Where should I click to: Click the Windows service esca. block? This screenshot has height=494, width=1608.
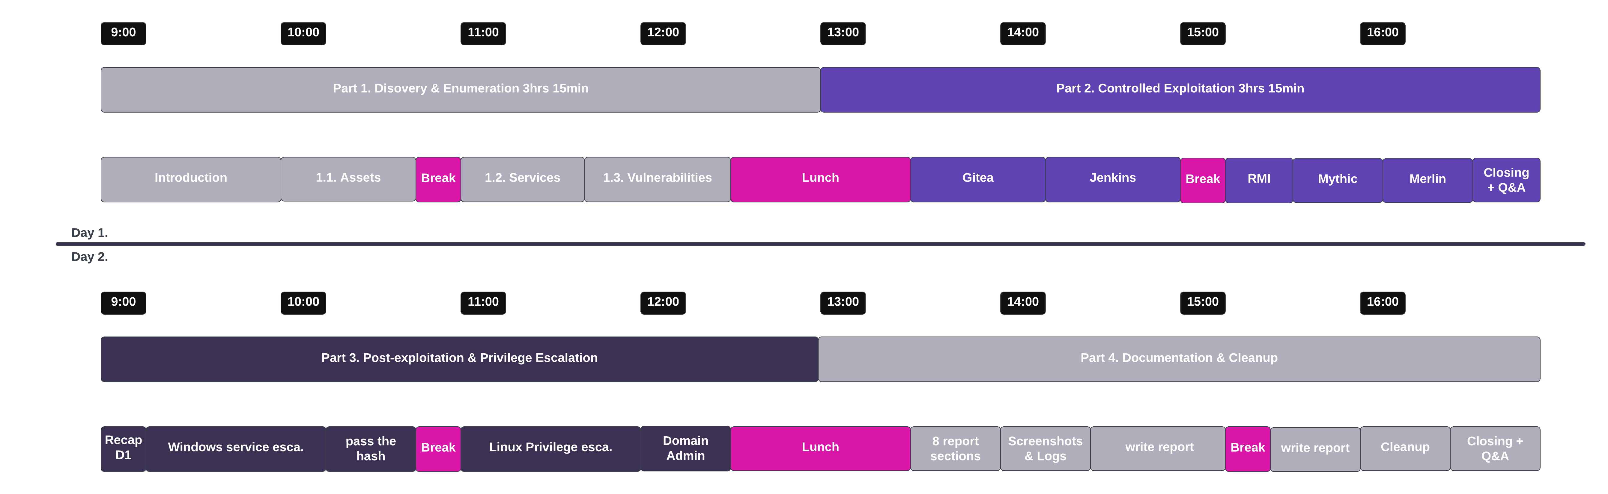[x=235, y=448]
